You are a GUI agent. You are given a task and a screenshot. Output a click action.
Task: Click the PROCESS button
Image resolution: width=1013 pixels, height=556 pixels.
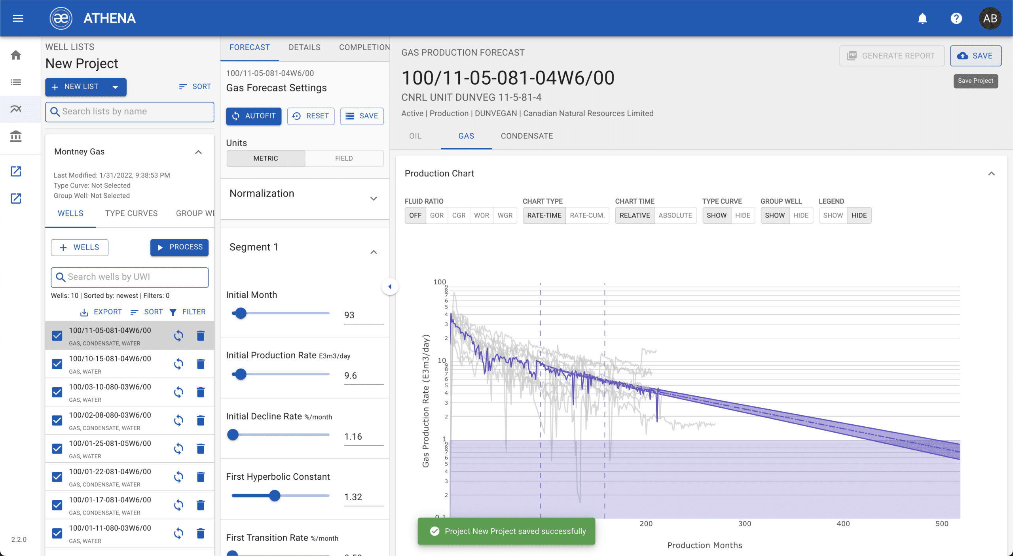tap(179, 247)
